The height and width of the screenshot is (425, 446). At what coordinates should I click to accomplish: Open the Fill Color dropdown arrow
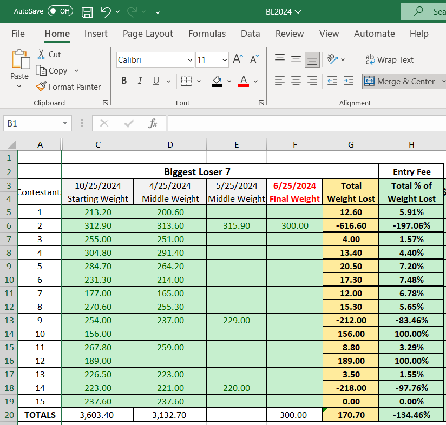click(228, 81)
